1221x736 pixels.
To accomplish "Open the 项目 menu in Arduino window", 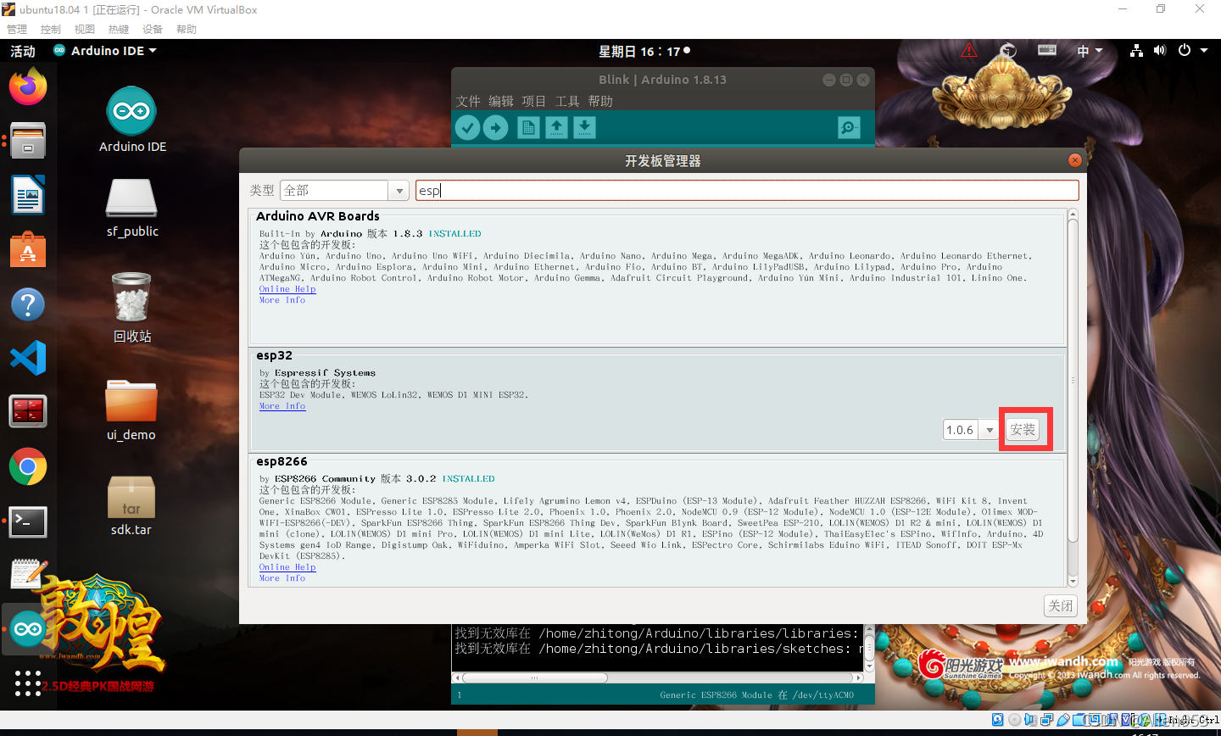I will click(x=534, y=101).
